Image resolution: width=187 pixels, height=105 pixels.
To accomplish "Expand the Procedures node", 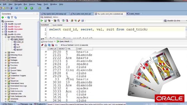I will [6, 63].
